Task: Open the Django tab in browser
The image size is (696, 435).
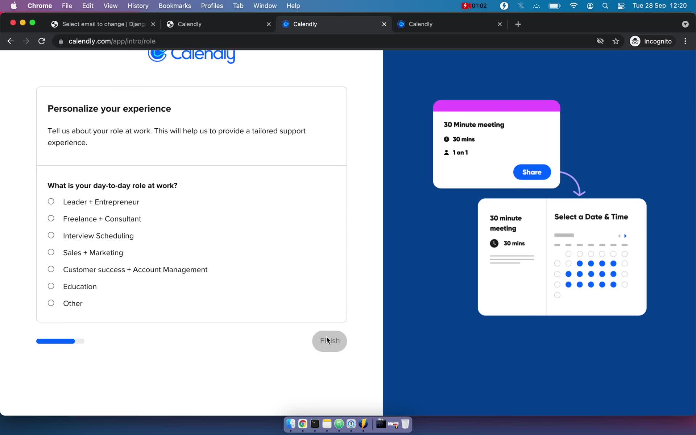Action: pyautogui.click(x=103, y=24)
